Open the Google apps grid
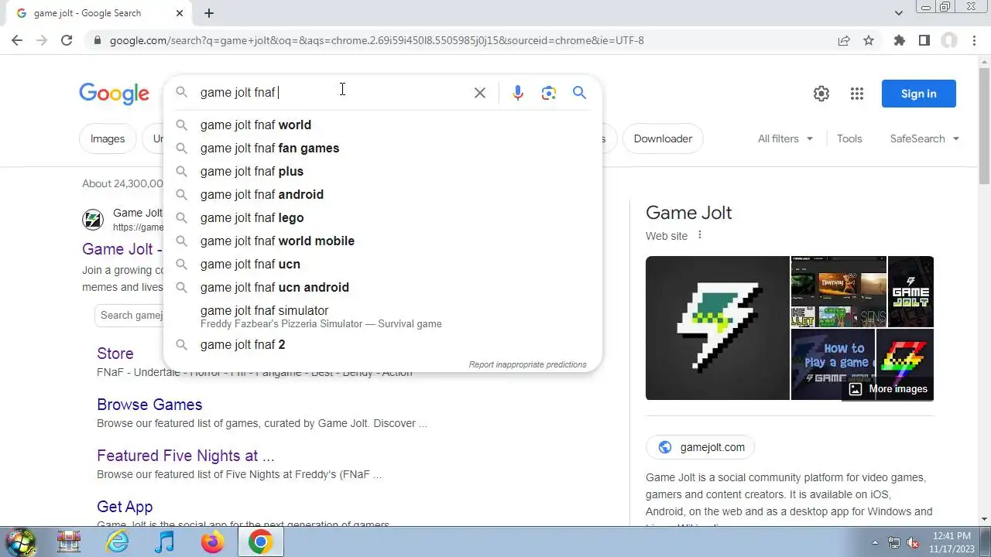The image size is (991, 557). click(856, 94)
